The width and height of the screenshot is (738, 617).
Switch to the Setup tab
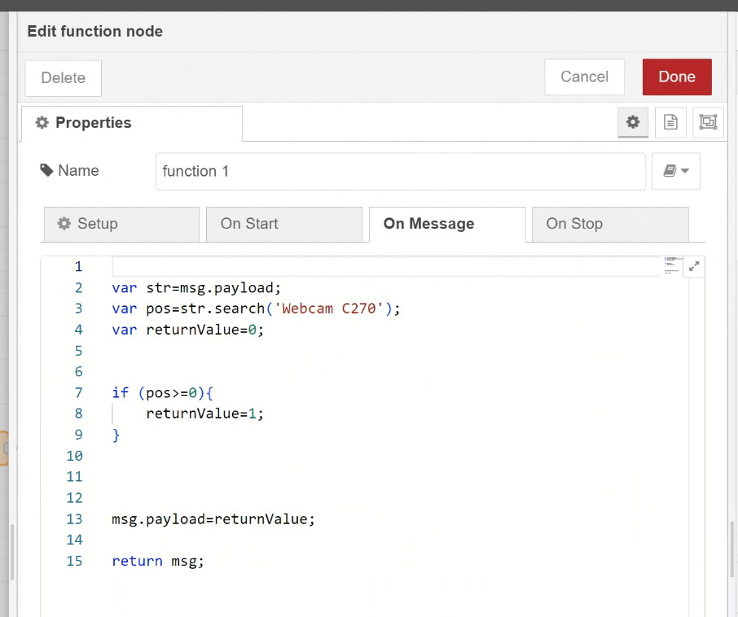pos(121,224)
